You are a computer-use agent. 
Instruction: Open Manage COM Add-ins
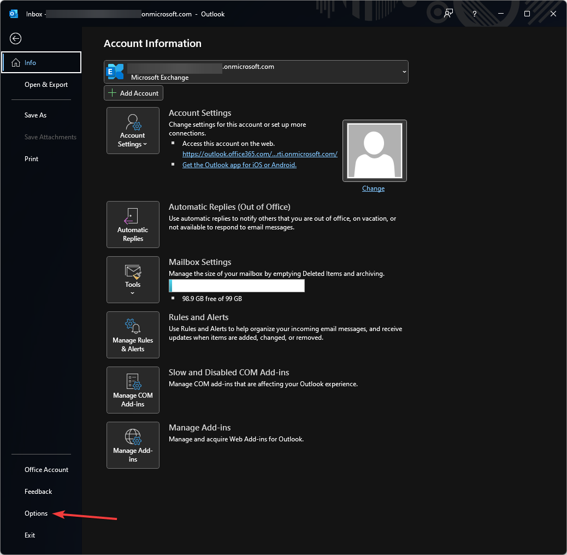coord(133,390)
